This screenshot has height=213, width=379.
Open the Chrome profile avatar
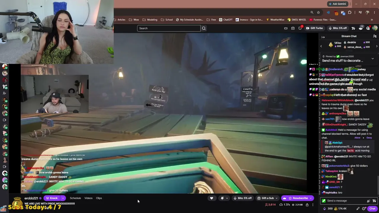click(x=367, y=12)
